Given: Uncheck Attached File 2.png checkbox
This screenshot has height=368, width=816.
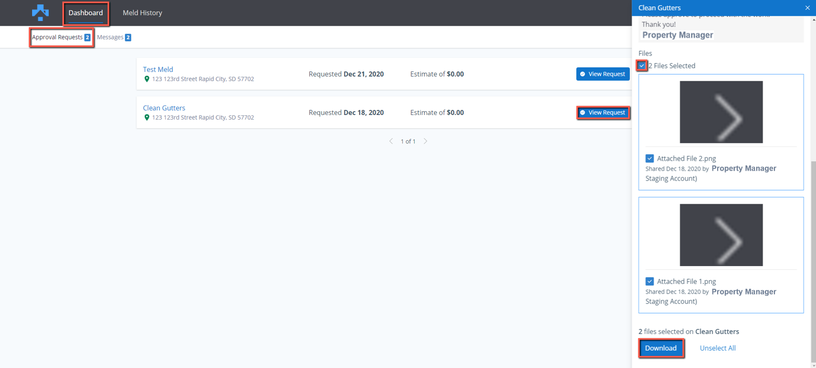Looking at the screenshot, I should (x=650, y=159).
